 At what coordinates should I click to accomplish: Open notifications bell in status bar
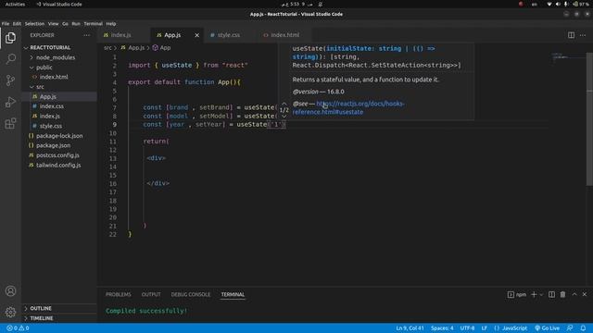[583, 328]
